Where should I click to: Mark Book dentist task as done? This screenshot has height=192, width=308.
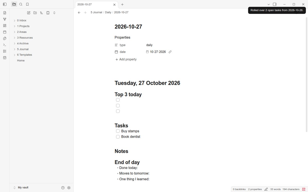click(118, 137)
